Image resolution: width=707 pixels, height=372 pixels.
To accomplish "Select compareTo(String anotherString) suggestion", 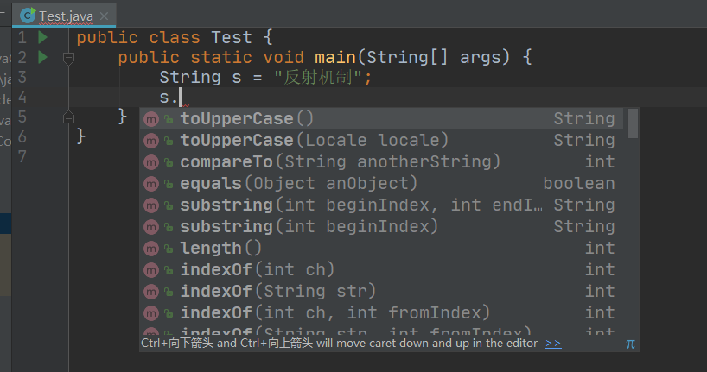I will coord(381,162).
